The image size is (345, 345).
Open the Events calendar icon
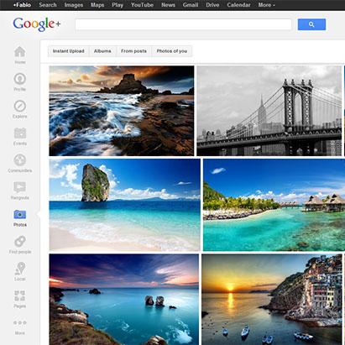point(20,133)
